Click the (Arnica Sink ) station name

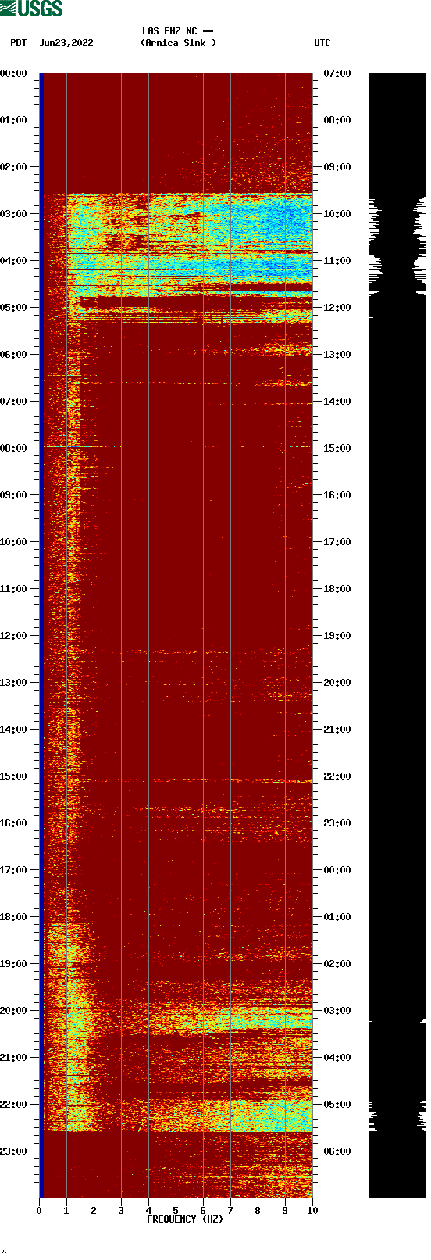[178, 43]
